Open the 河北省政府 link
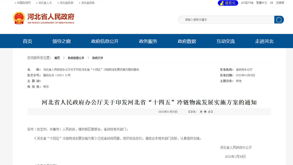 [x=66, y=3]
